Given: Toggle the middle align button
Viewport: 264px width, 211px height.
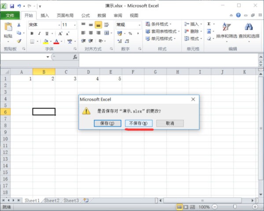Looking at the screenshot, I should [x=91, y=25].
